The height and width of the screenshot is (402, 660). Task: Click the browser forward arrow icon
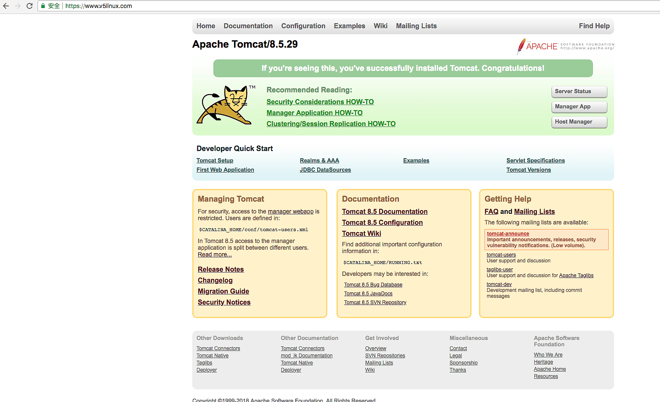[18, 6]
